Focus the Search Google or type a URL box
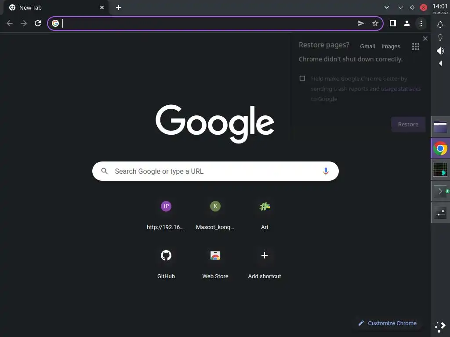Image resolution: width=450 pixels, height=337 pixels. pos(215,171)
